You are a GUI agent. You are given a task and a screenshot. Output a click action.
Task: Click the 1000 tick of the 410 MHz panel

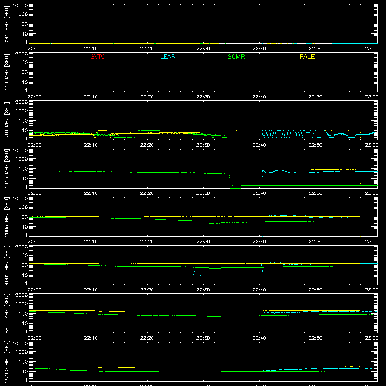coord(22,62)
